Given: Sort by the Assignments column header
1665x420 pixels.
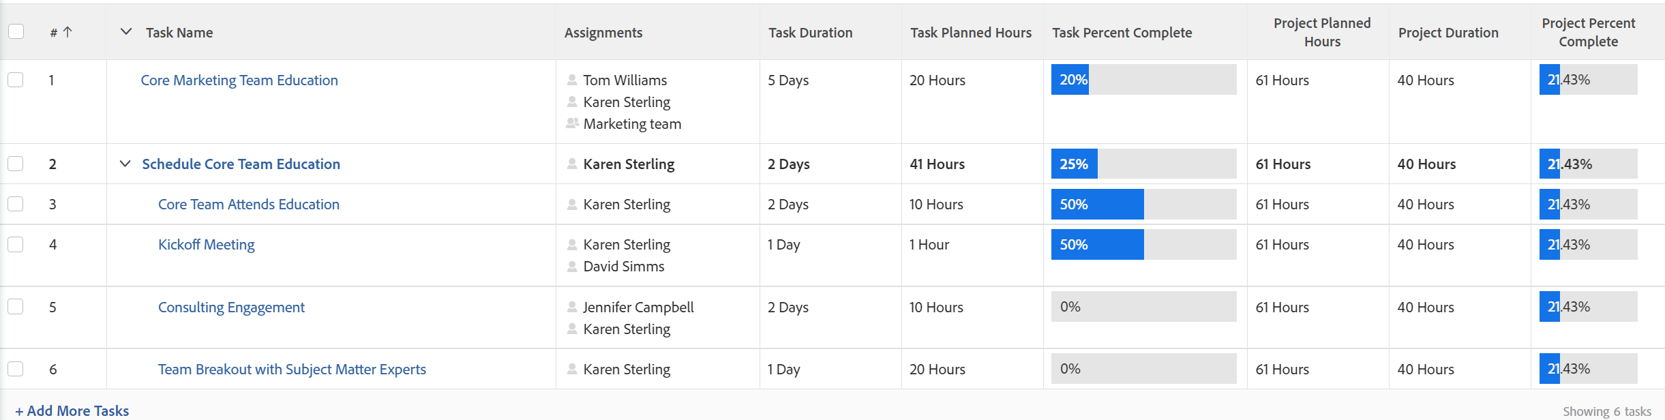Looking at the screenshot, I should pyautogui.click(x=603, y=33).
